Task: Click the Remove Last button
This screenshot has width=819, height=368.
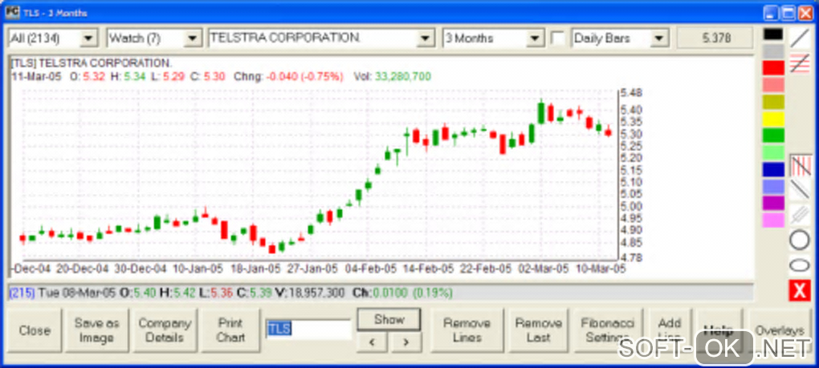Action: (x=539, y=330)
